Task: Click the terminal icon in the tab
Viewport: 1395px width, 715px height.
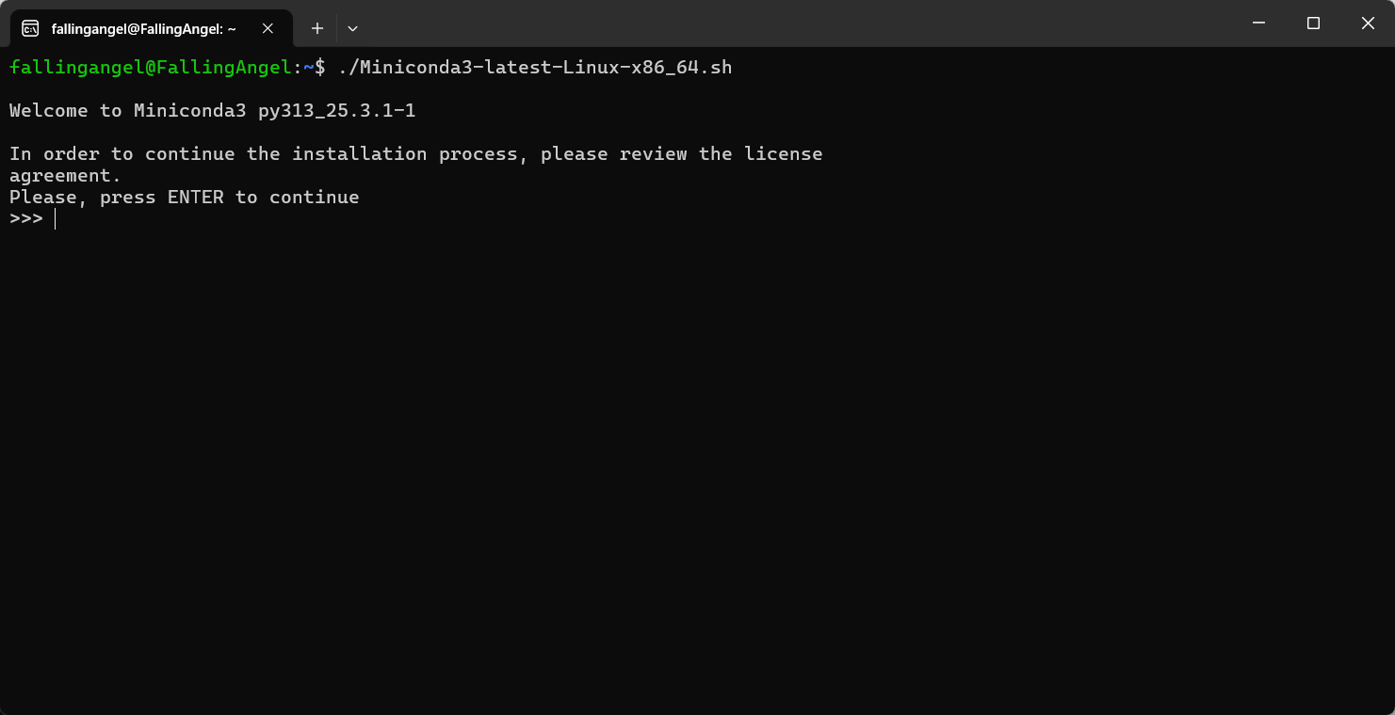Action: click(x=30, y=28)
